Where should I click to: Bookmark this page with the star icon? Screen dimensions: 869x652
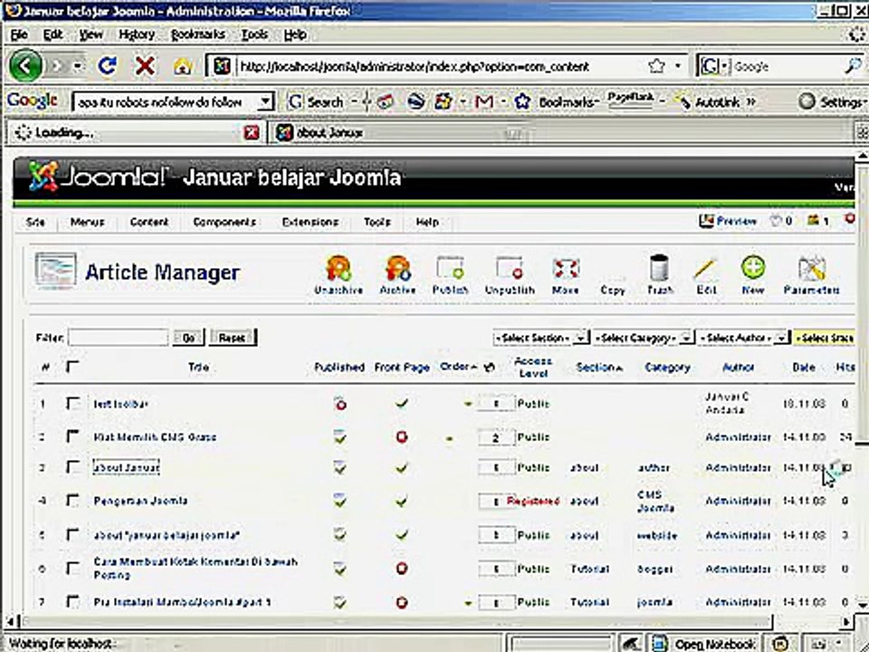point(656,66)
